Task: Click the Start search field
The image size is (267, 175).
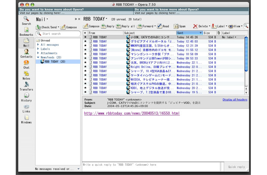Action: [x=58, y=34]
